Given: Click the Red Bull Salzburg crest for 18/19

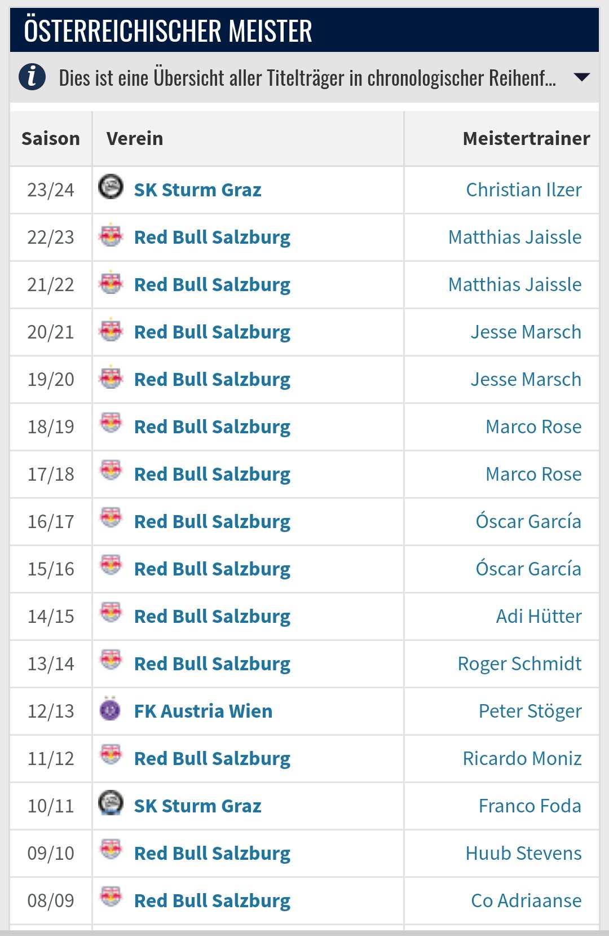Looking at the screenshot, I should [x=111, y=423].
